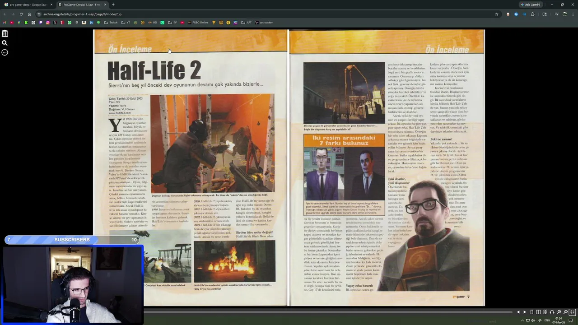Screen dimensions: 578x325
Task: Start read aloud with the headphones icon
Action: click(552, 312)
